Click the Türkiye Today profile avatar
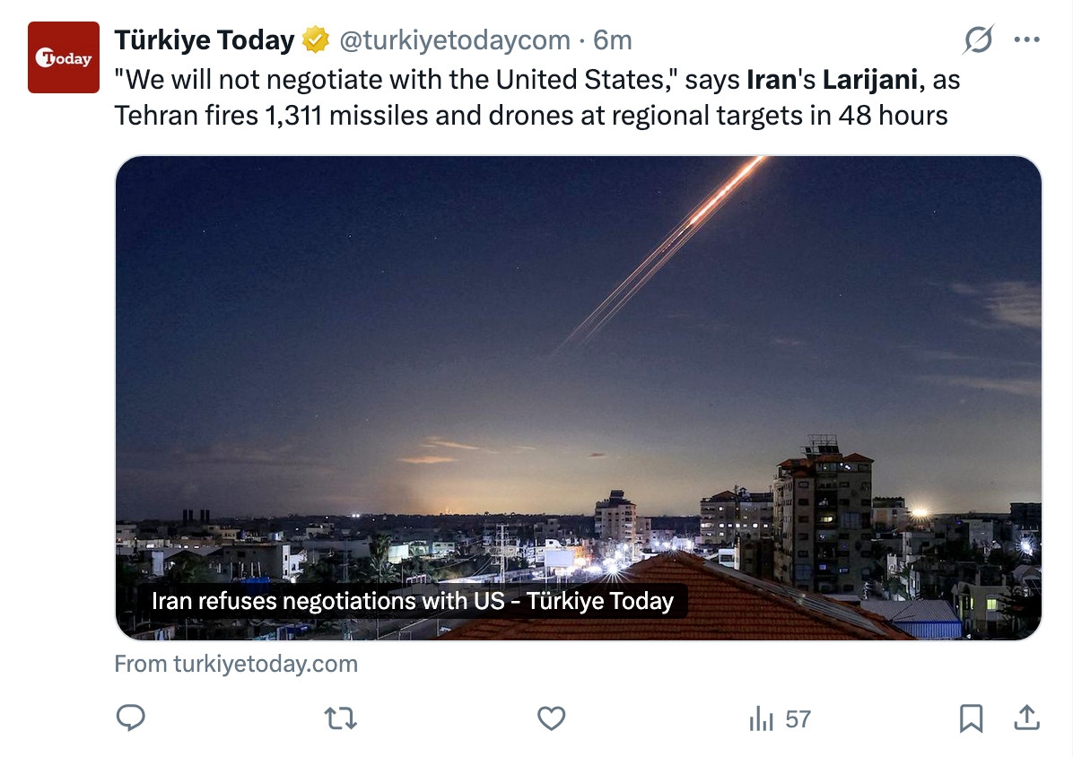 pyautogui.click(x=64, y=57)
